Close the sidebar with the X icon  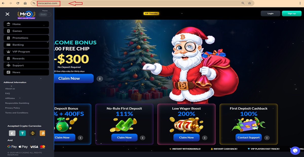[x=7, y=14]
